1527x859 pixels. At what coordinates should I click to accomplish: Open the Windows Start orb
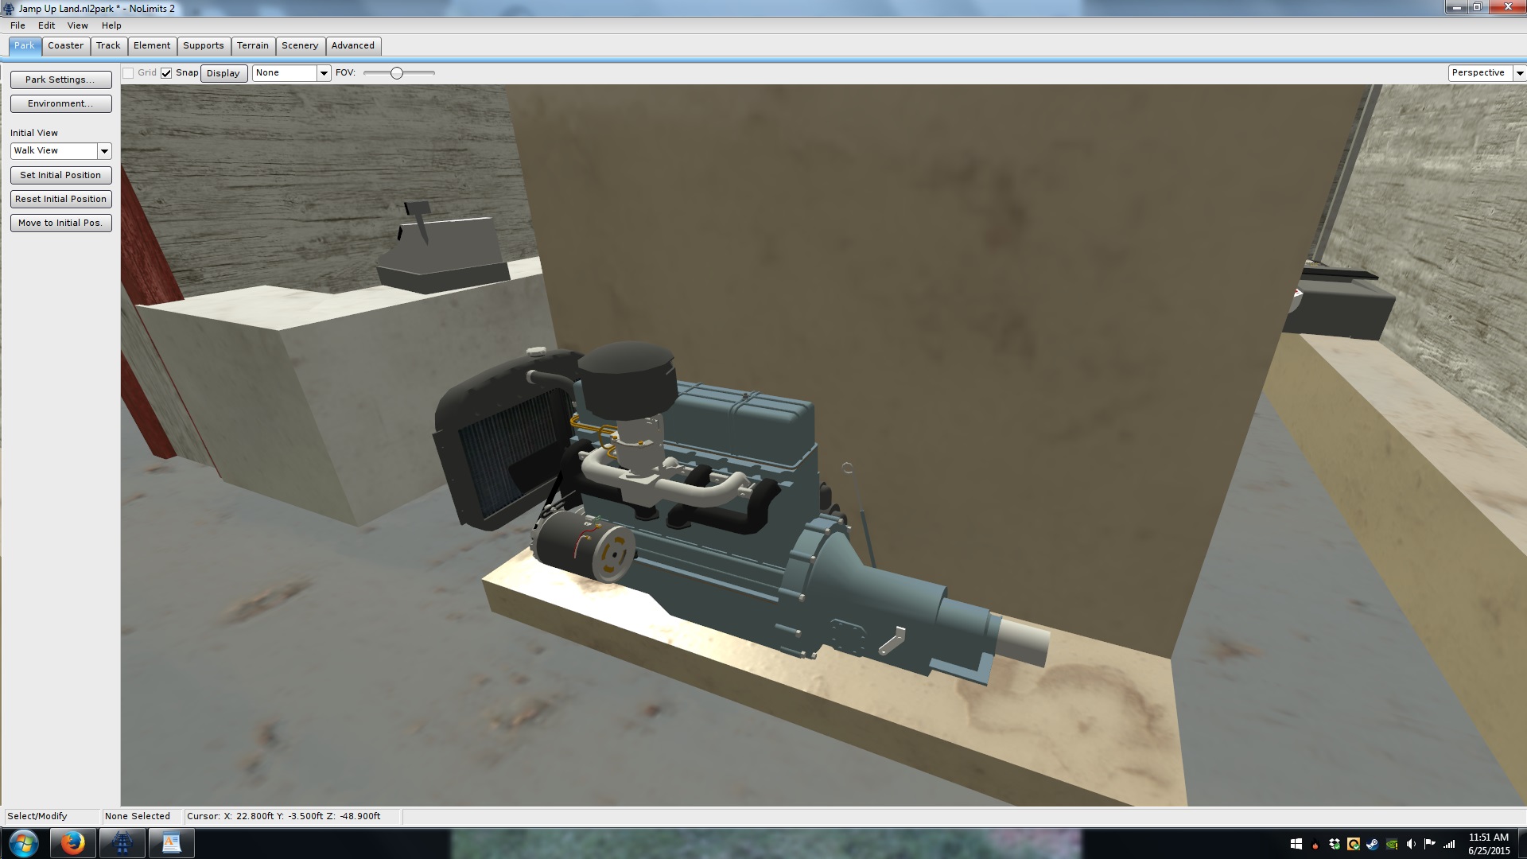tap(23, 843)
